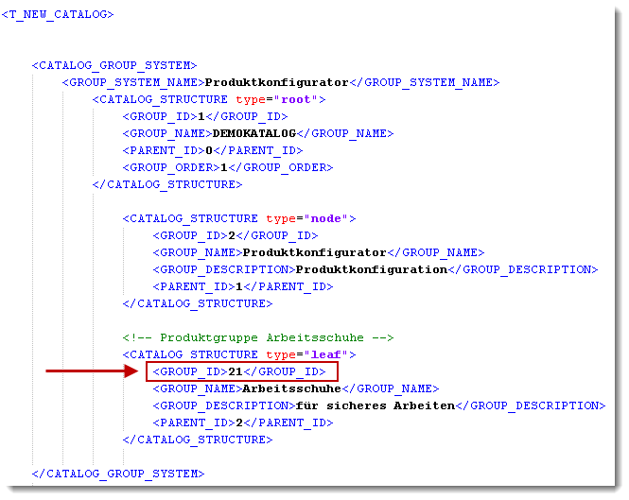Select the 'für sicheres Arbeiten' description text
This screenshot has width=629, height=500.
[376, 405]
